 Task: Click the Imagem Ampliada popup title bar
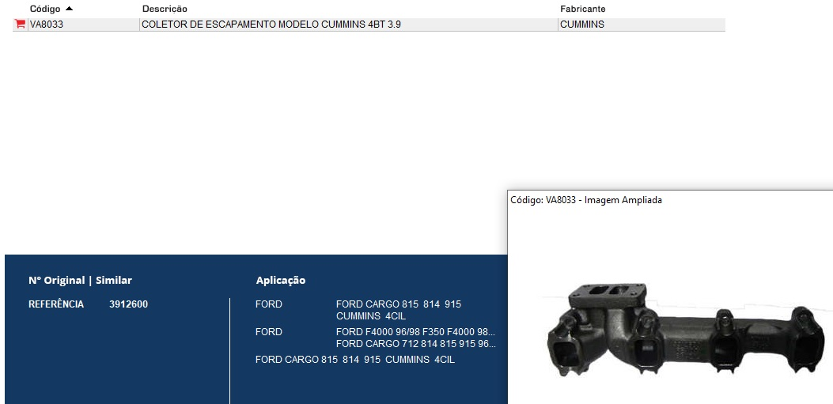tap(586, 200)
